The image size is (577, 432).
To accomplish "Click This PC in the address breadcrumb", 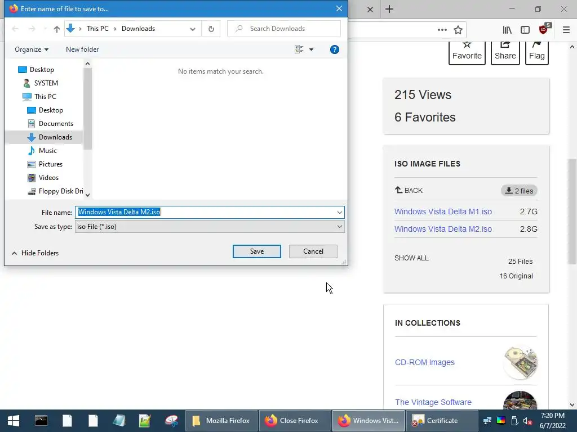I will 97,29.
